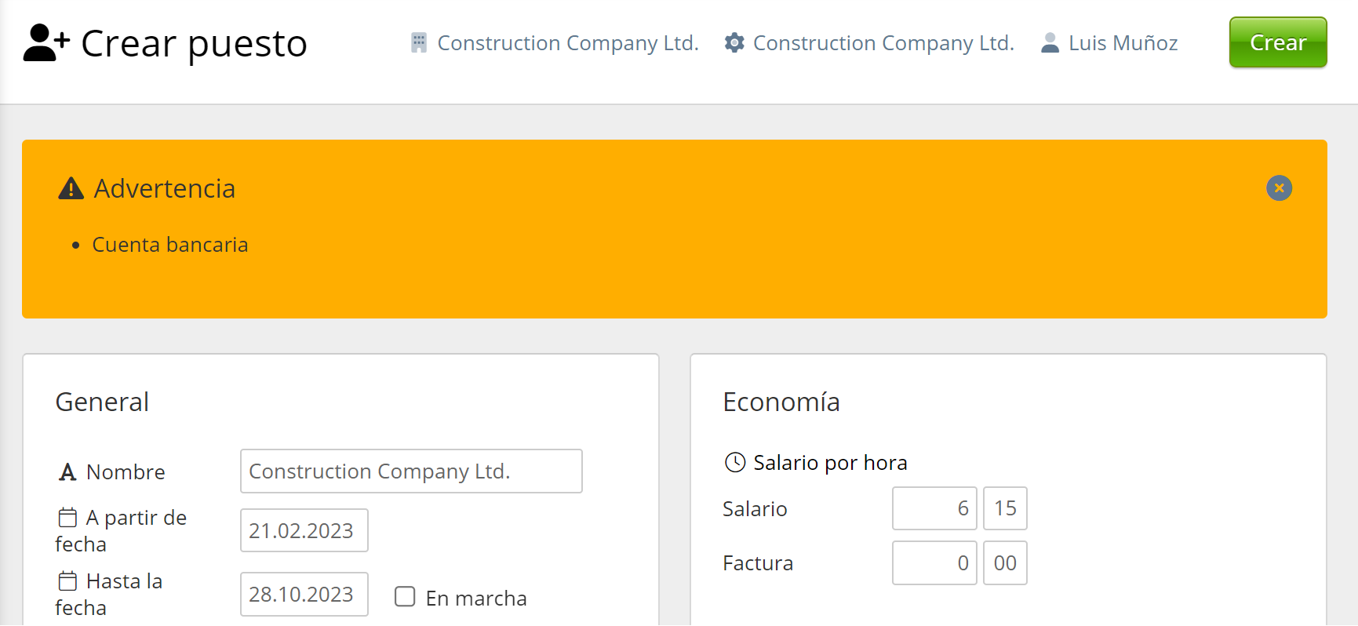The width and height of the screenshot is (1358, 626).
Task: Open the first Construction Company Ltd. link
Action: click(567, 43)
